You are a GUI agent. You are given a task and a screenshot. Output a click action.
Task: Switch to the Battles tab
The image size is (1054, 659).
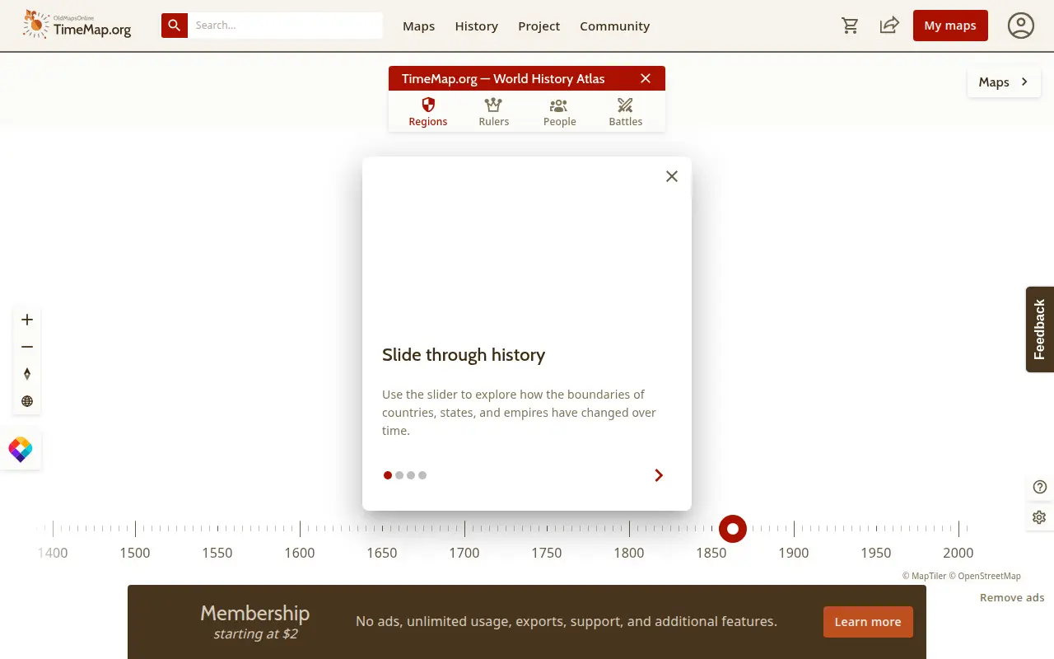[x=626, y=112]
